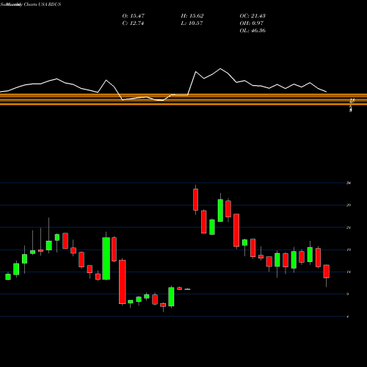367x367 pixels.
Task: Select the low value "L: 10.57"
Action: pyautogui.click(x=192, y=23)
